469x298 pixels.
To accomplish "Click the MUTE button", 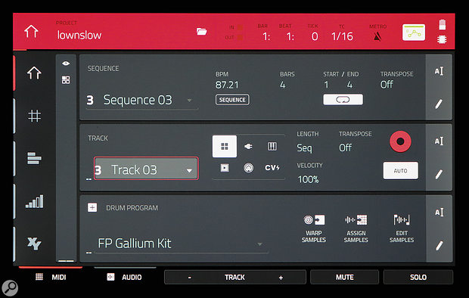I will tap(345, 278).
